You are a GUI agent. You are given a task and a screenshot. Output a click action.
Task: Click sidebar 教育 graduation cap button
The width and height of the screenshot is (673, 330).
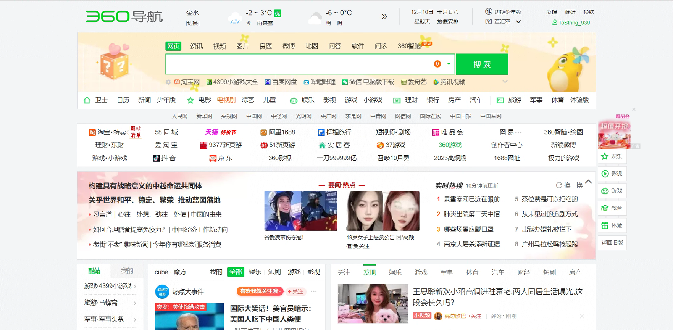[612, 208]
